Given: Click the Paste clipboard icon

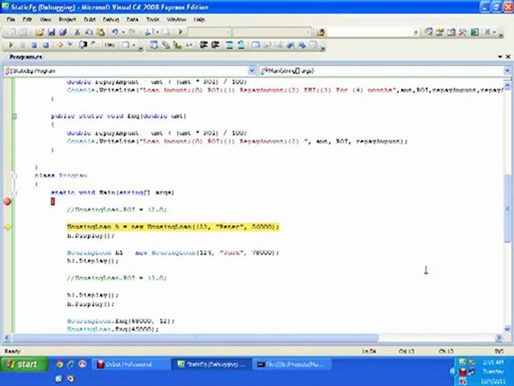Looking at the screenshot, I should point(100,32).
